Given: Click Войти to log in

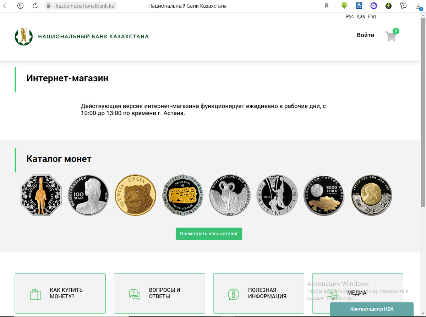Looking at the screenshot, I should point(366,35).
